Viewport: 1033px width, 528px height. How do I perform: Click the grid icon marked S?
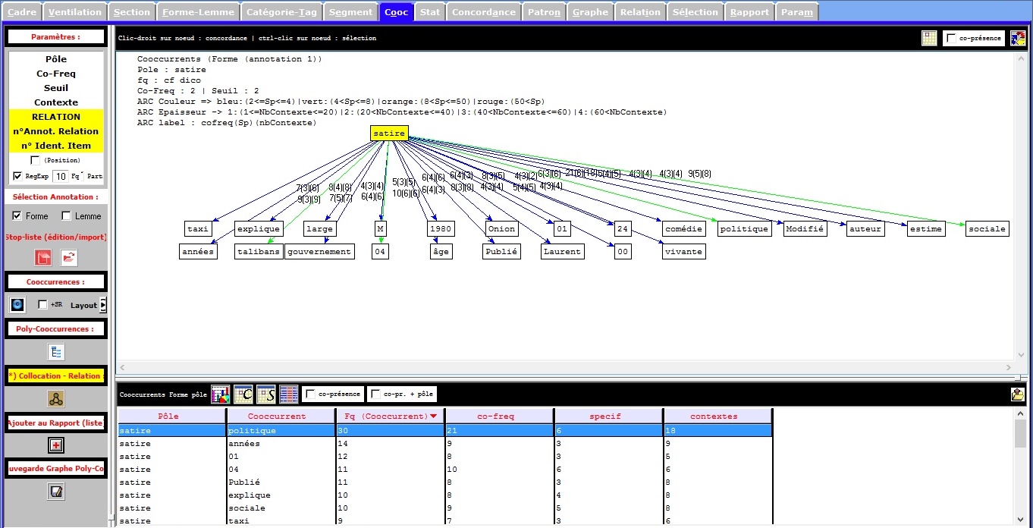(265, 394)
